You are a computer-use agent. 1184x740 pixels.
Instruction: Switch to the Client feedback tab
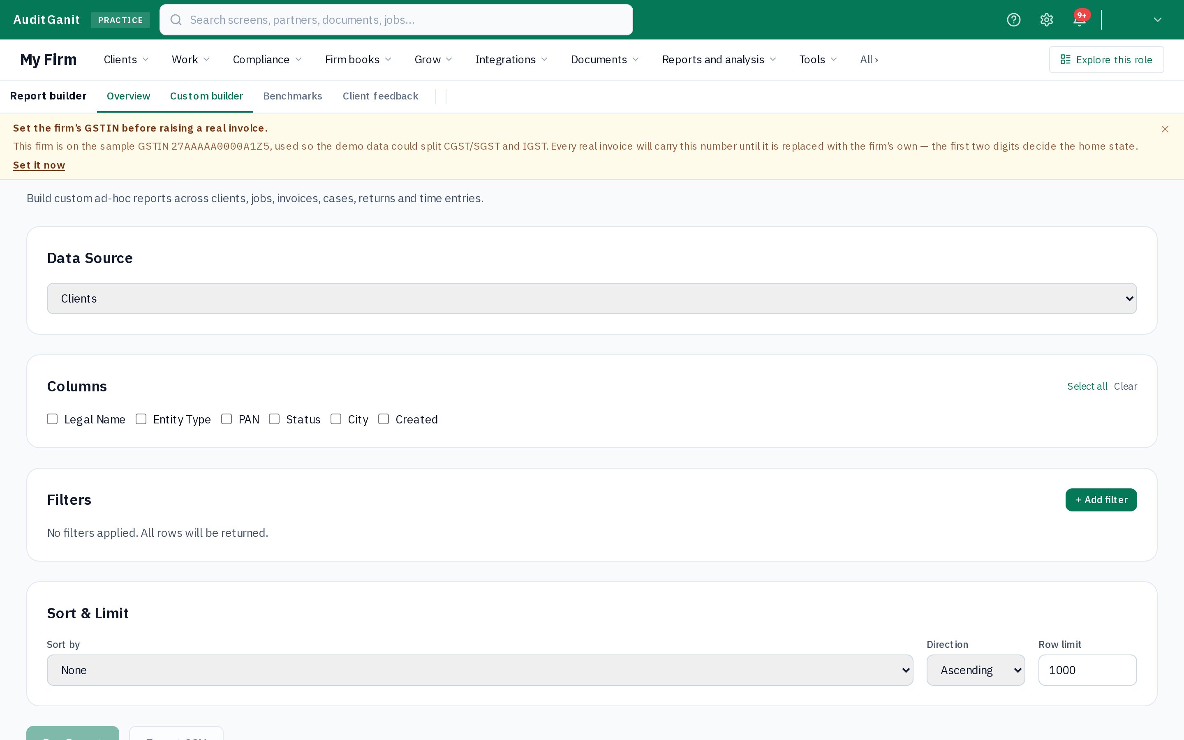coord(380,96)
